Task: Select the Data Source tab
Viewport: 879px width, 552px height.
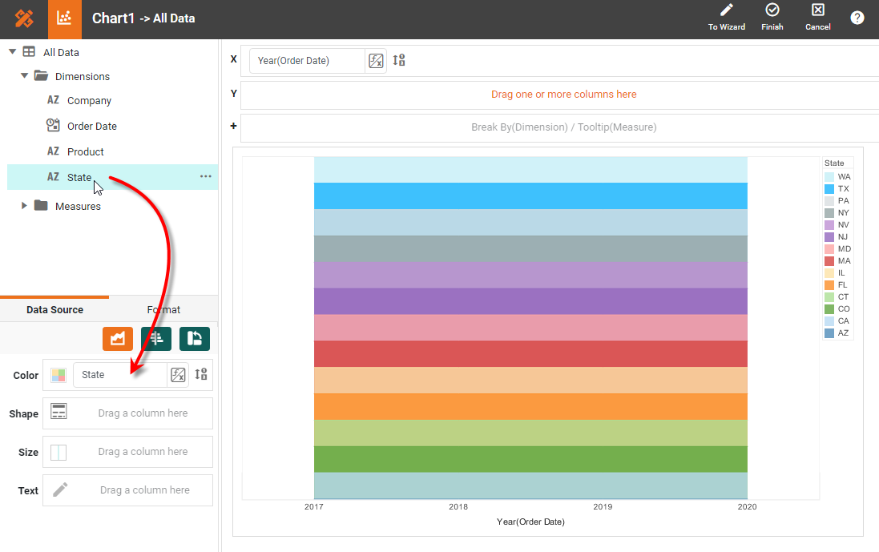Action: (54, 309)
